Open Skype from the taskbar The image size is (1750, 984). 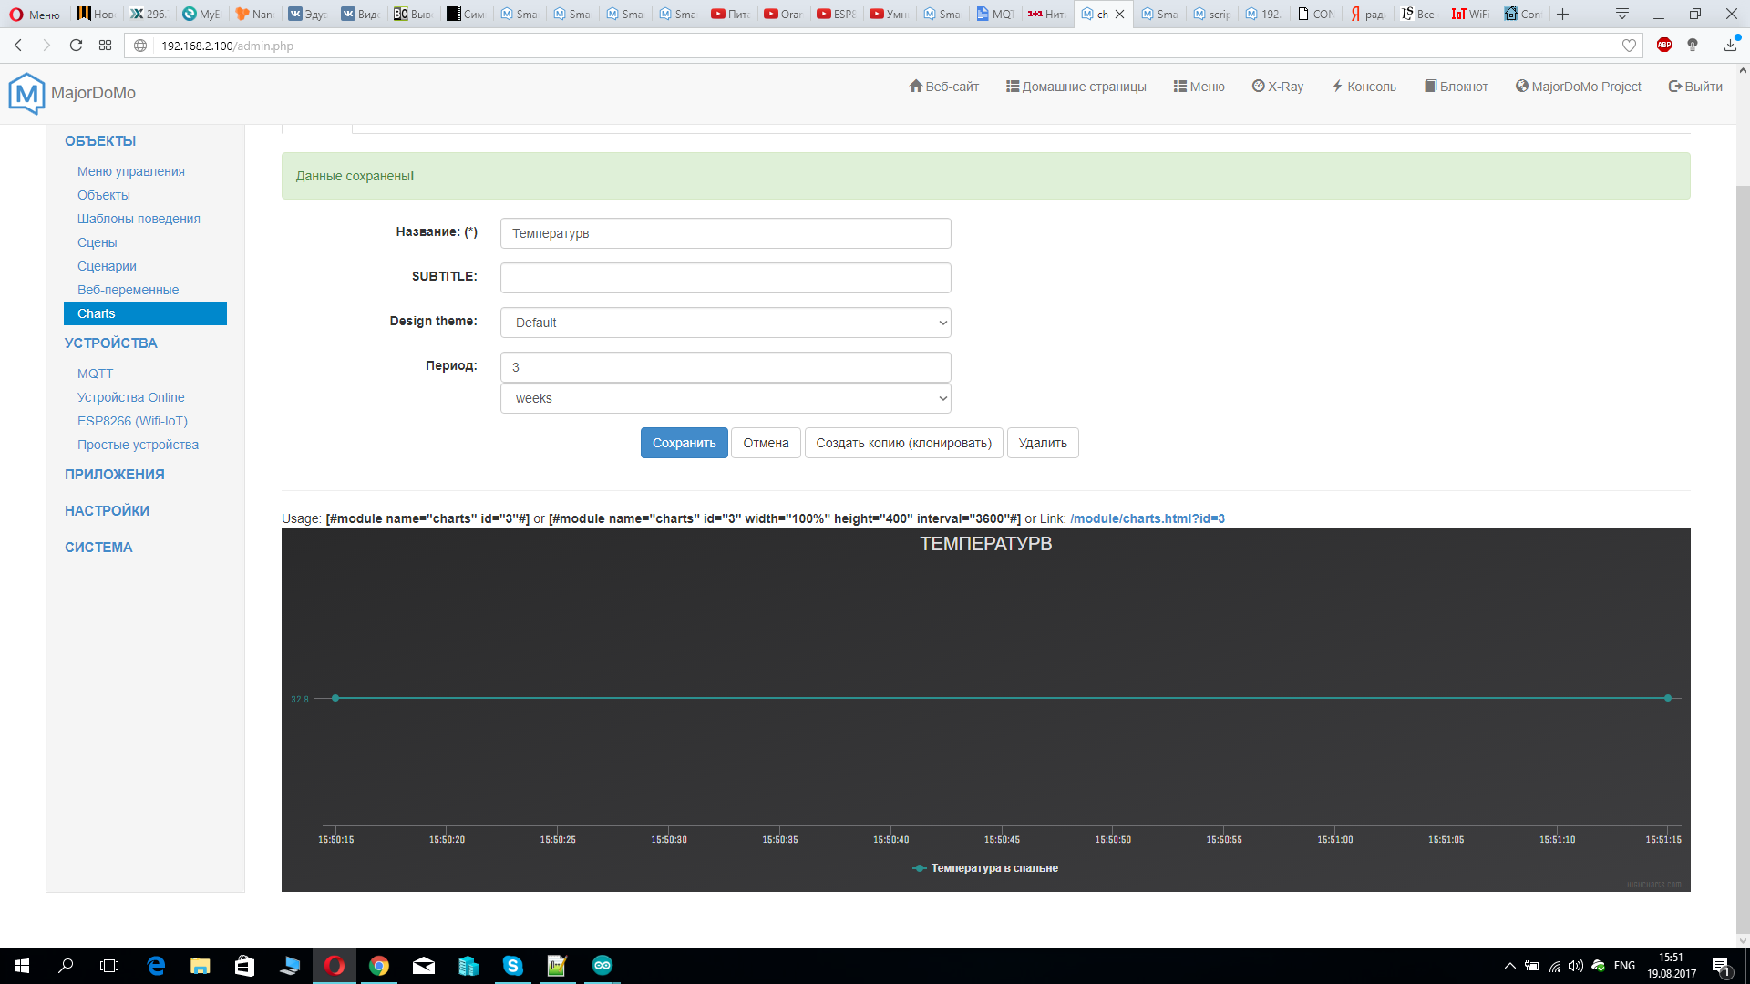coord(512,966)
